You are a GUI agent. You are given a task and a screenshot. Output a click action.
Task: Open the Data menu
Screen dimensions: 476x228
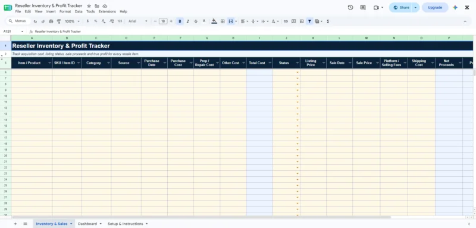tap(79, 11)
